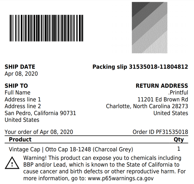Screen dimensions: 194x184
Task: Select the date under SHIP DATE
Action: 21,74
